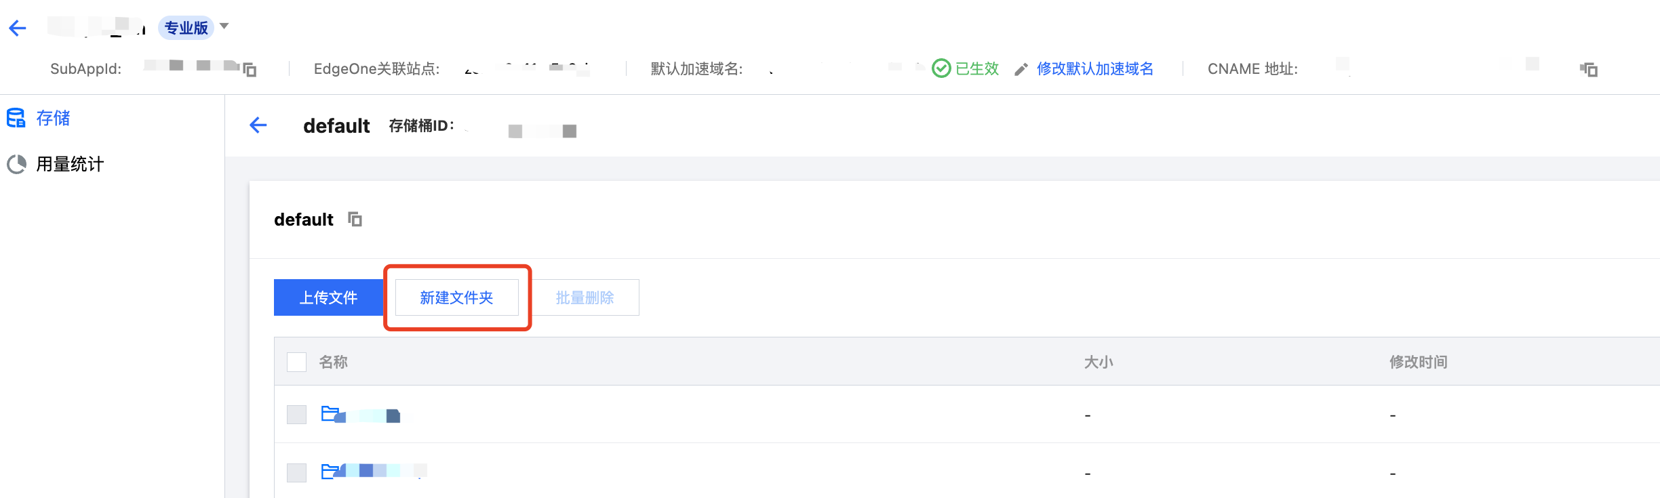The width and height of the screenshot is (1660, 498).
Task: Click the top-left back arrow
Action: click(18, 28)
